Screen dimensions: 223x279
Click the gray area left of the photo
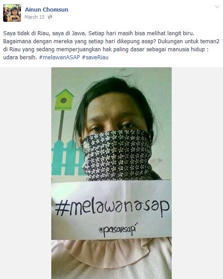tap(26, 173)
